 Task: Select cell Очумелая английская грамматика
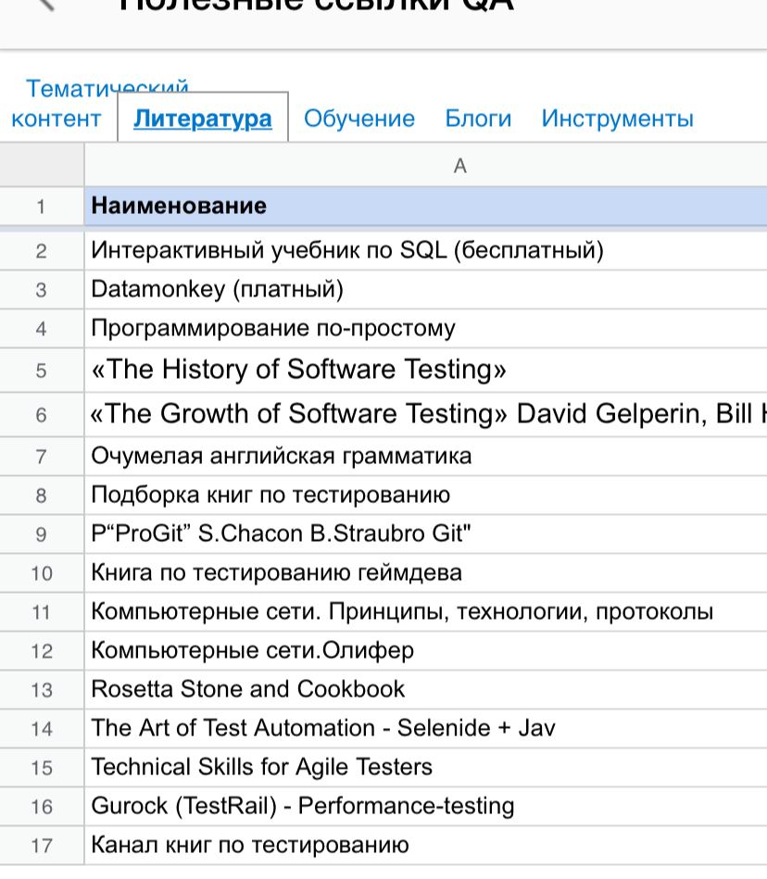(426, 457)
